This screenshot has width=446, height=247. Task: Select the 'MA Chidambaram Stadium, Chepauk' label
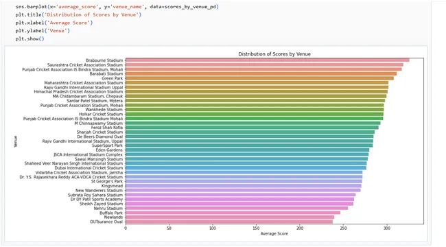(x=88, y=96)
